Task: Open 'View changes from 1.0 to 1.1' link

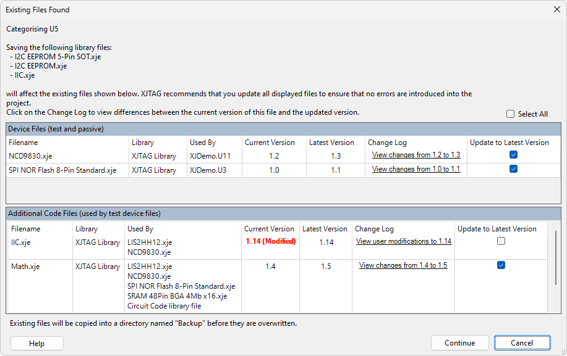Action: pyautogui.click(x=416, y=169)
